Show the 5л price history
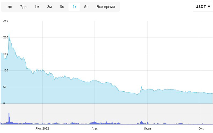 point(86,7)
